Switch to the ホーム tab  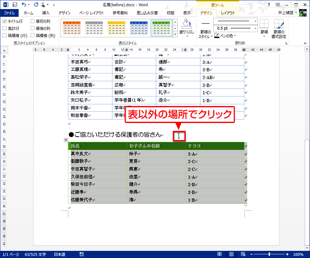[x=29, y=13]
